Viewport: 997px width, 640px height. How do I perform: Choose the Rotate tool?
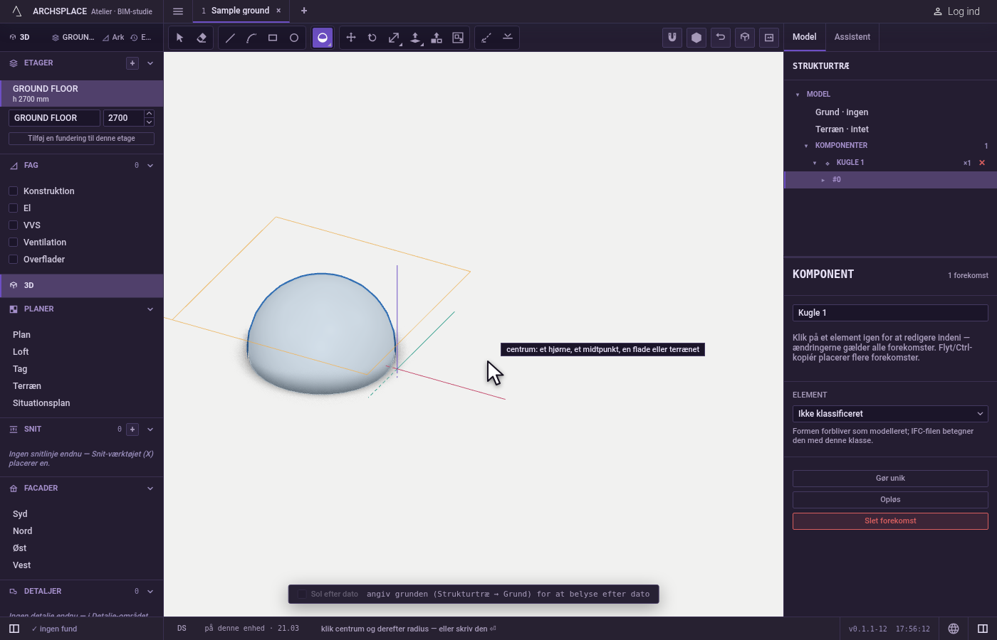point(372,38)
